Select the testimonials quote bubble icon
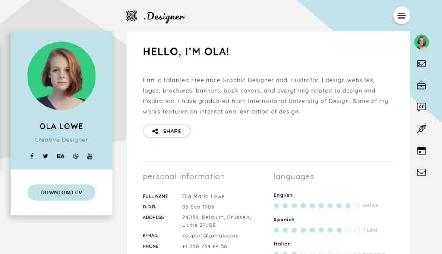This screenshot has width=442, height=254. [x=421, y=107]
